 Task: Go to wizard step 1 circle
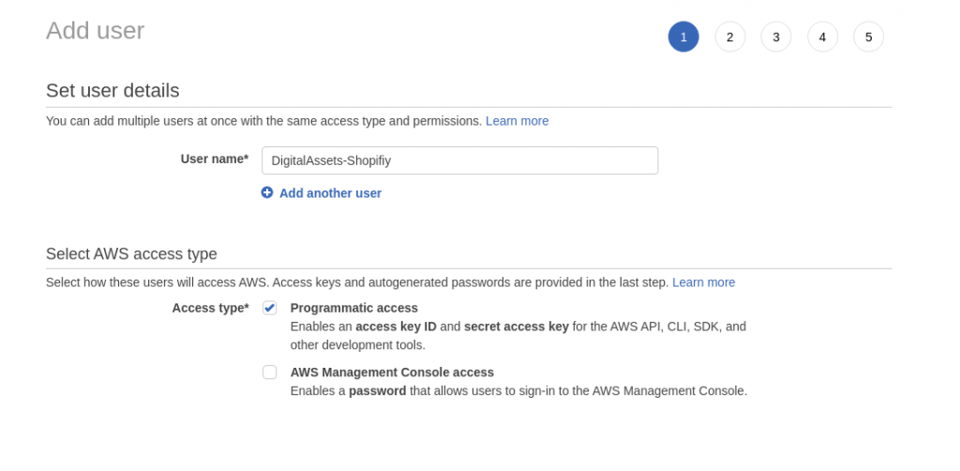[x=683, y=37]
